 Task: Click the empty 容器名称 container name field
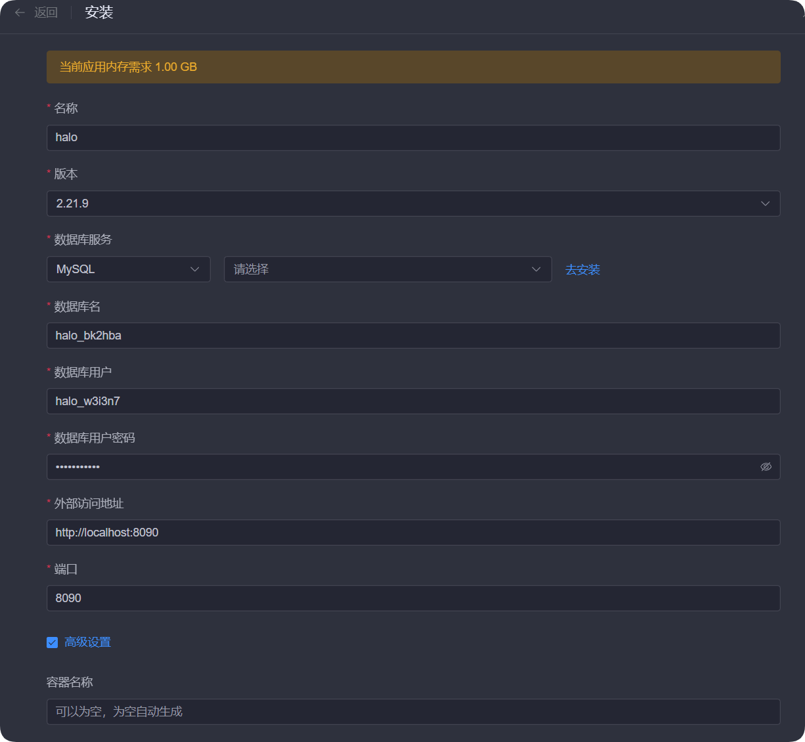(413, 711)
